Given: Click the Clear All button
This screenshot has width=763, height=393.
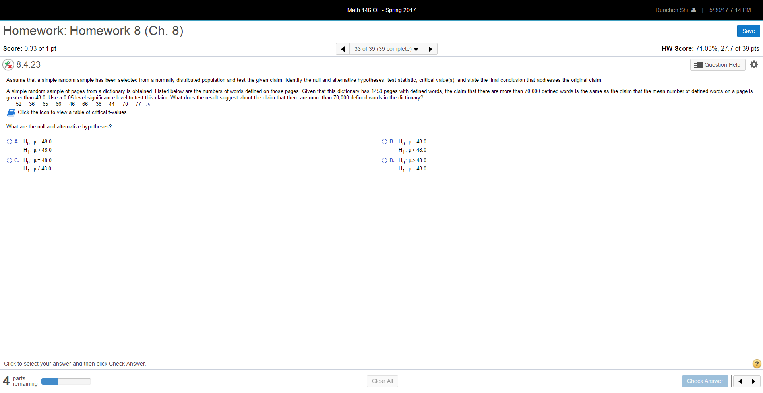Looking at the screenshot, I should 382,381.
